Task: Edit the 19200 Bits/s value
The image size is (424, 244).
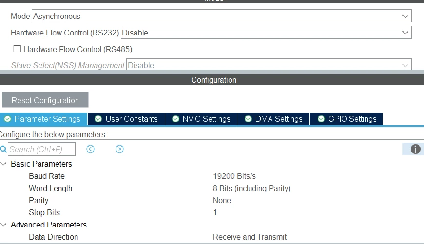Action: click(234, 176)
